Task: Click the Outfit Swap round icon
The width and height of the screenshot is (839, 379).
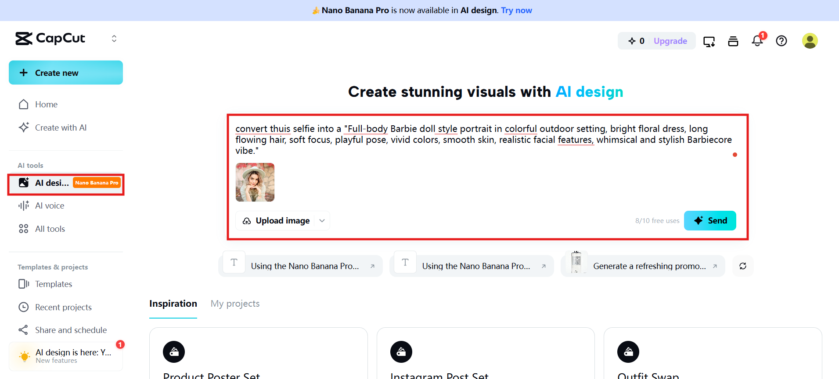Action: click(x=628, y=352)
